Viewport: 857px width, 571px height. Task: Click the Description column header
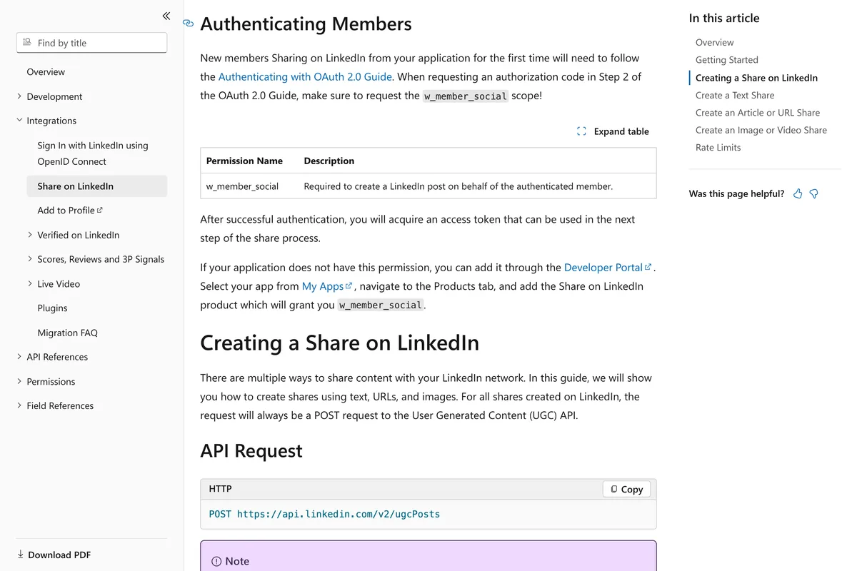[329, 161]
